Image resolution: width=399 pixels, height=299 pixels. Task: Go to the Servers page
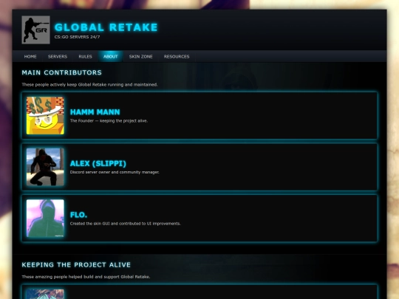coord(58,56)
